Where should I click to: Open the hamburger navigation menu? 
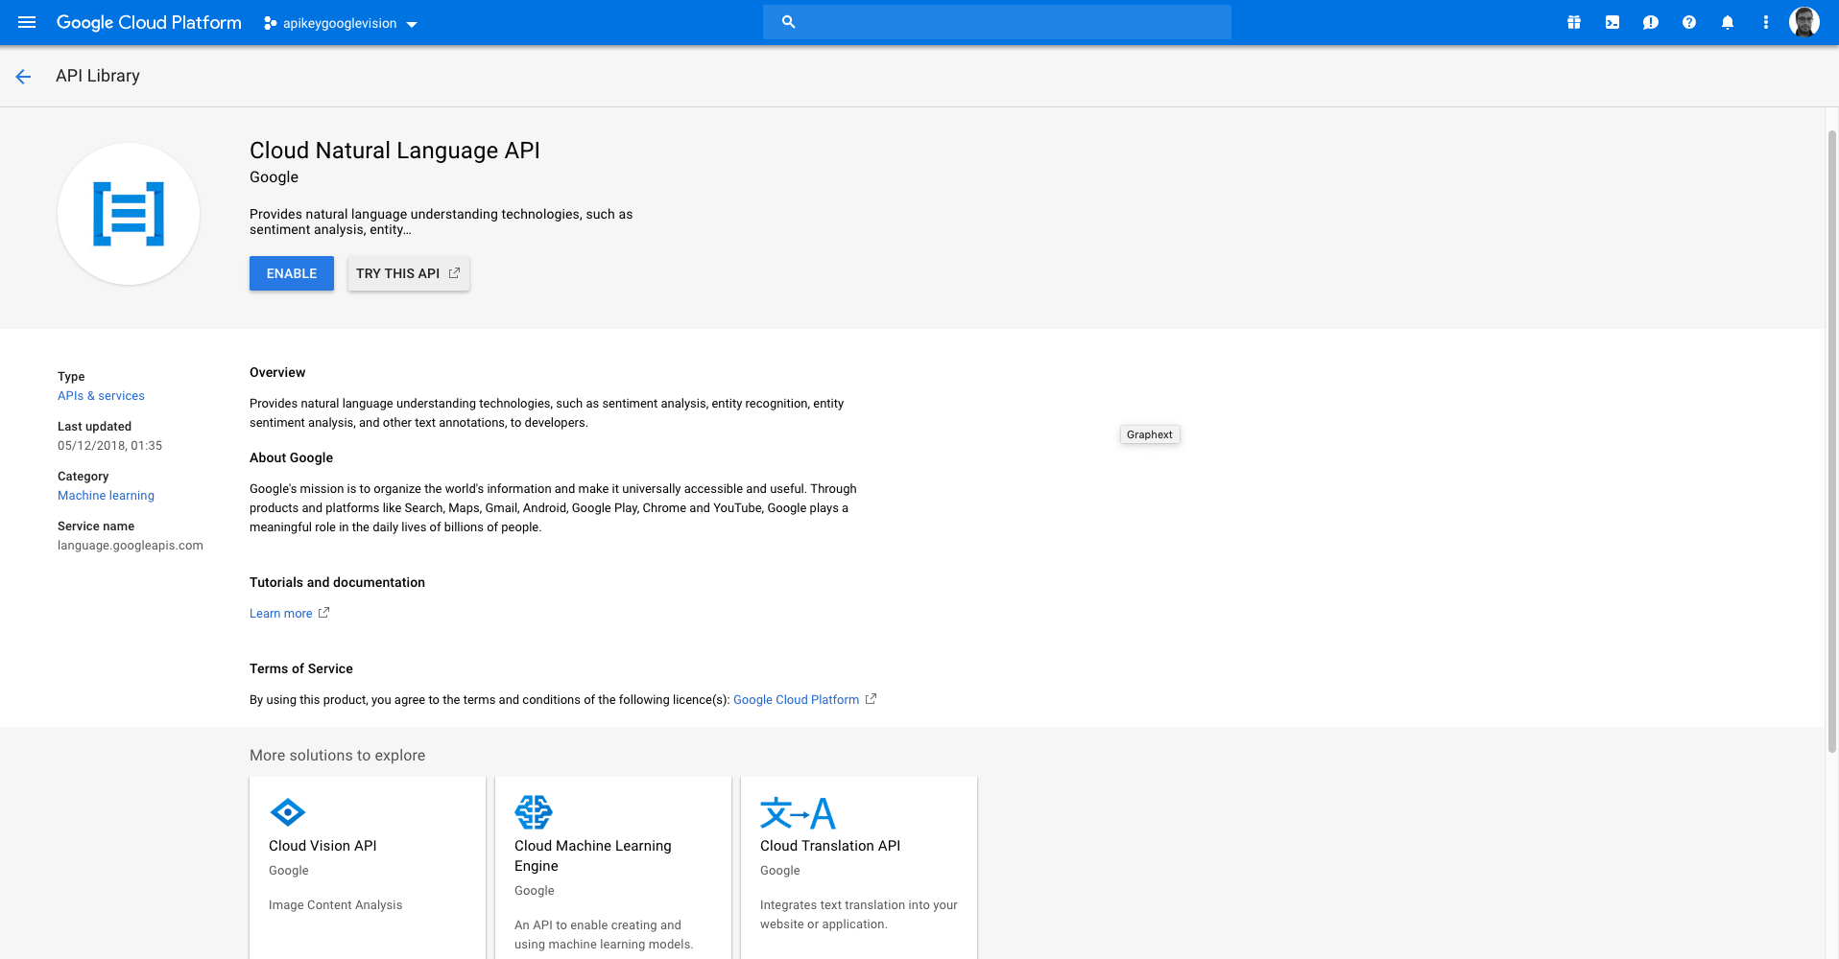tap(27, 22)
